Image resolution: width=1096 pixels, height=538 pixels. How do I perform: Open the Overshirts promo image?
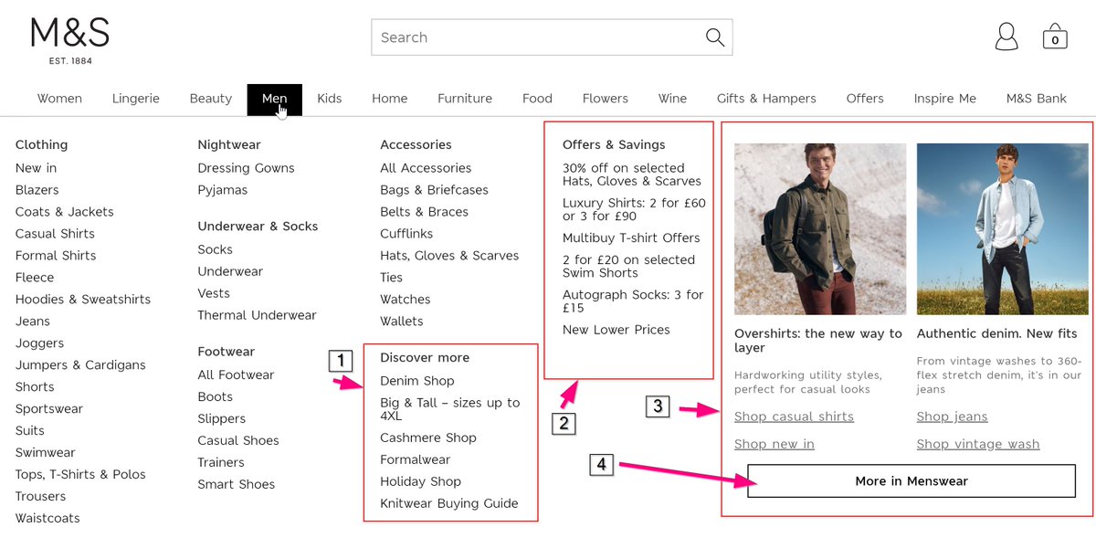pos(820,229)
